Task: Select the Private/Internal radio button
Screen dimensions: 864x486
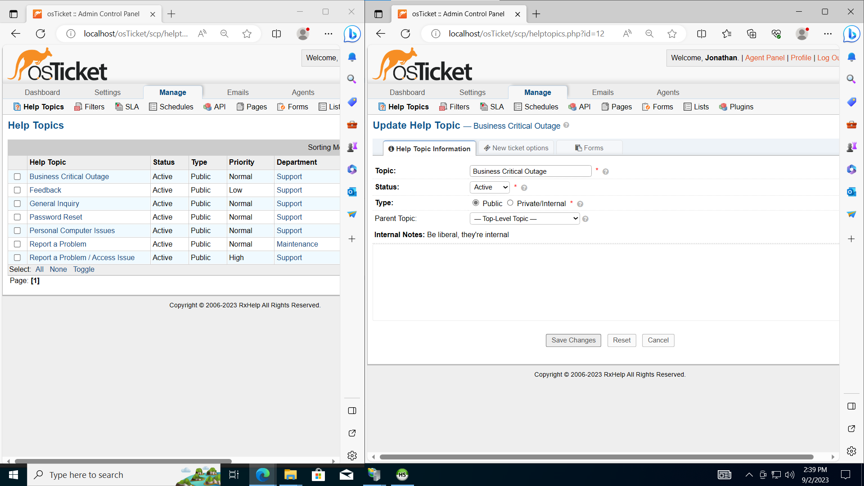Action: 510,203
